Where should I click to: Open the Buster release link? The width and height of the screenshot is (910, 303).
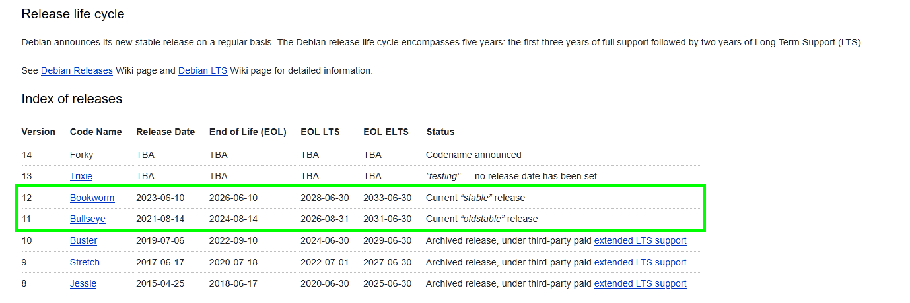pos(83,240)
